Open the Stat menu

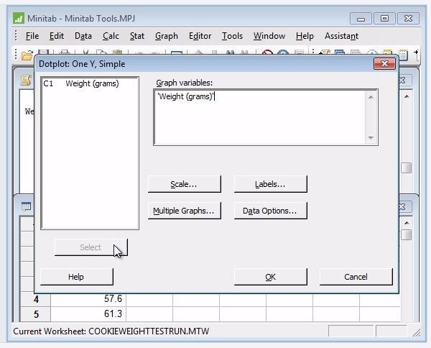pos(137,36)
